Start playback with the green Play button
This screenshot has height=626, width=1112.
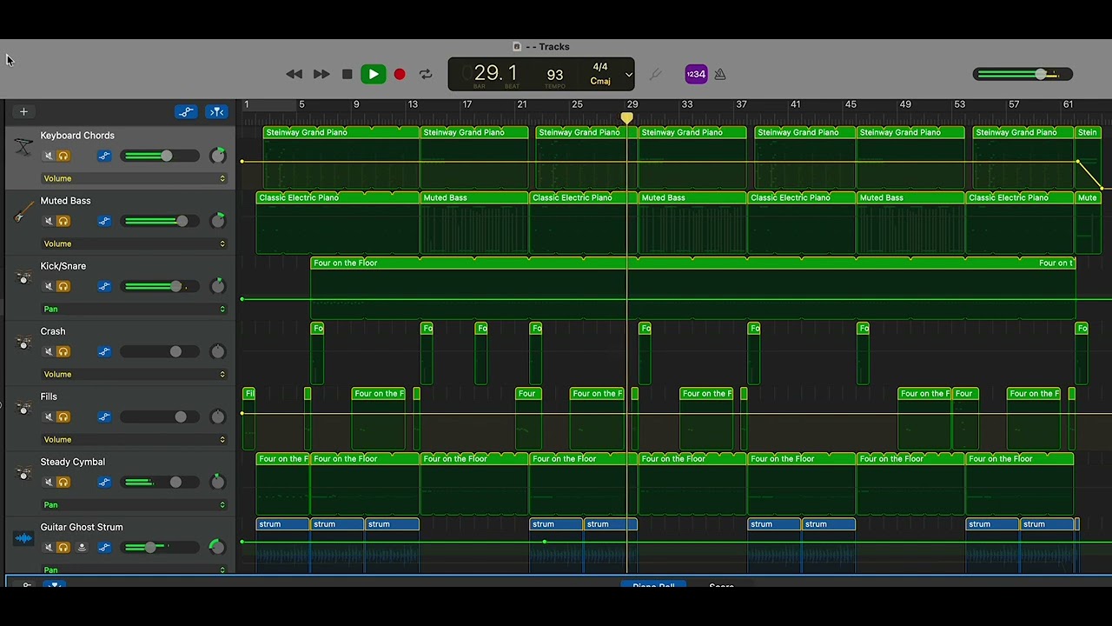pos(374,75)
